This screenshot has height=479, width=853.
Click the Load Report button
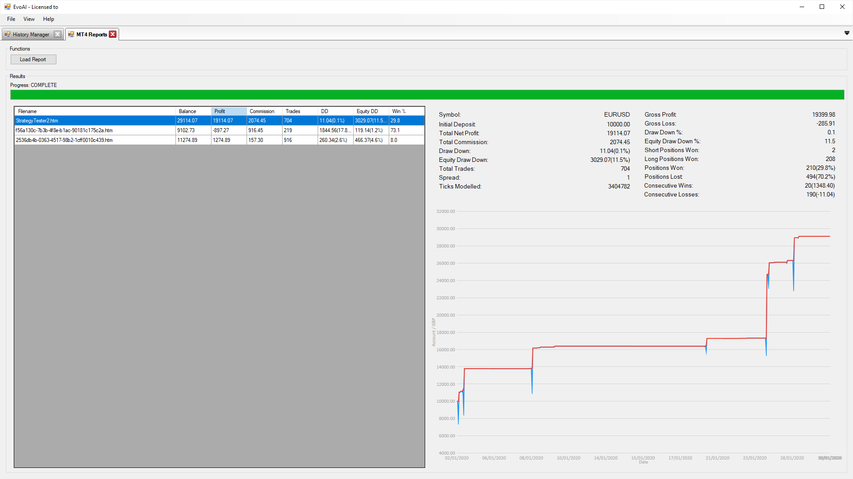click(32, 59)
